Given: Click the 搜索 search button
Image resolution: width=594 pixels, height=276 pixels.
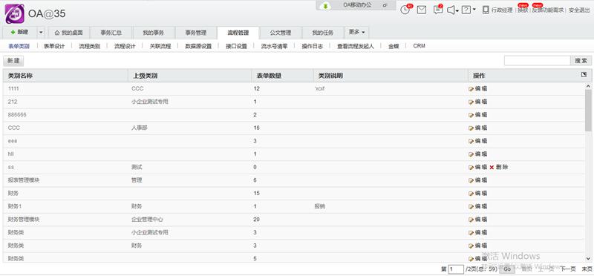Looking at the screenshot, I should (581, 61).
